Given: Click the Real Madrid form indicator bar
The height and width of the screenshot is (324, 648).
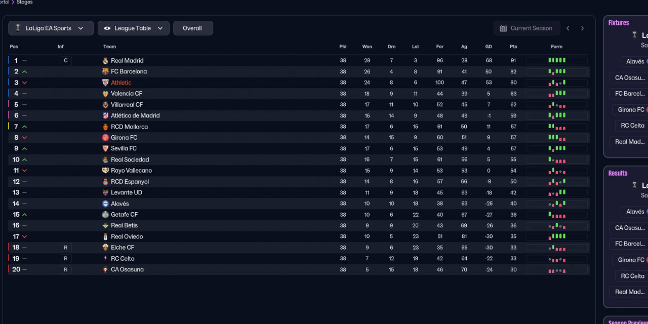Looking at the screenshot, I should (x=557, y=61).
